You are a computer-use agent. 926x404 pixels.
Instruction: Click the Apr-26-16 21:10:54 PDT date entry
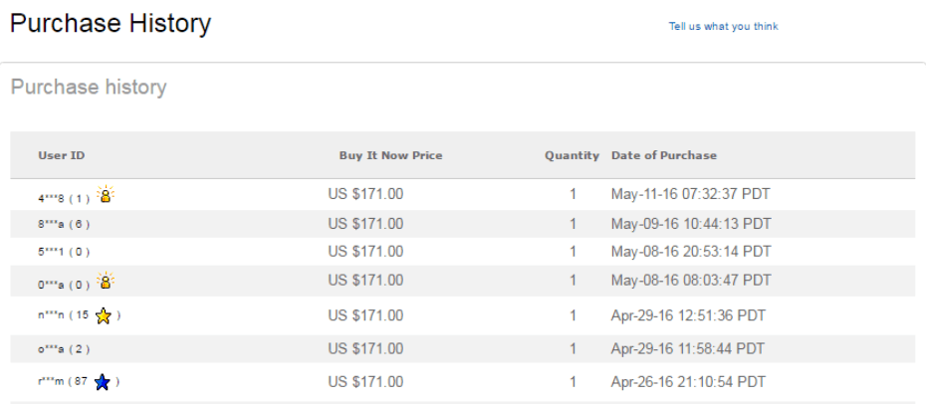[688, 382]
